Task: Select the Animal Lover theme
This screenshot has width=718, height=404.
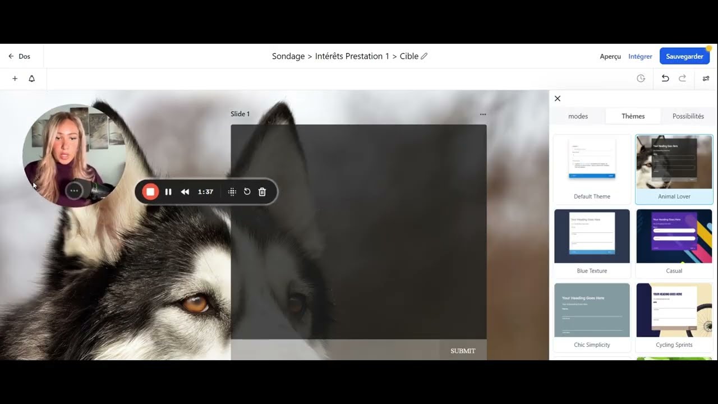Action: coord(674,169)
